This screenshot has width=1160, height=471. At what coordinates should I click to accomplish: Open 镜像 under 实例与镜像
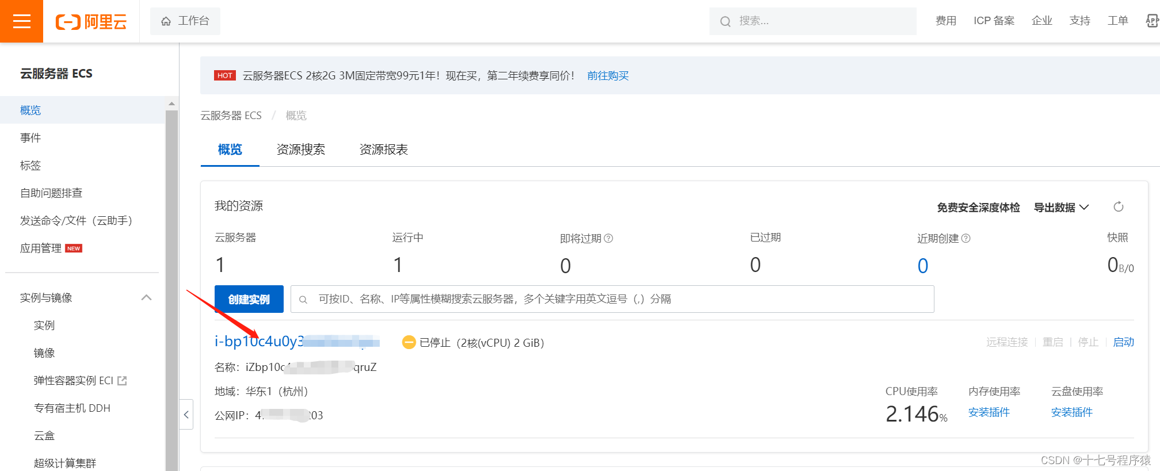pyautogui.click(x=44, y=353)
